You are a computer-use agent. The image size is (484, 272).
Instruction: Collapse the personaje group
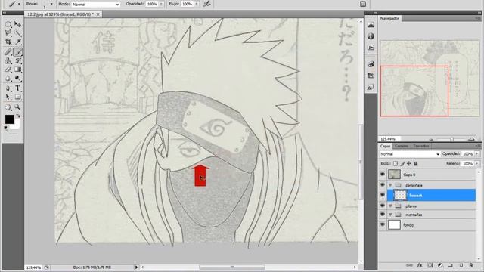tap(390, 185)
